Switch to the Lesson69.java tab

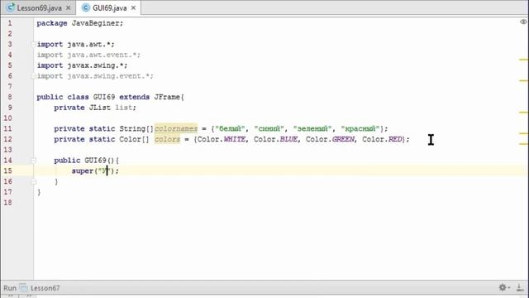pos(39,7)
